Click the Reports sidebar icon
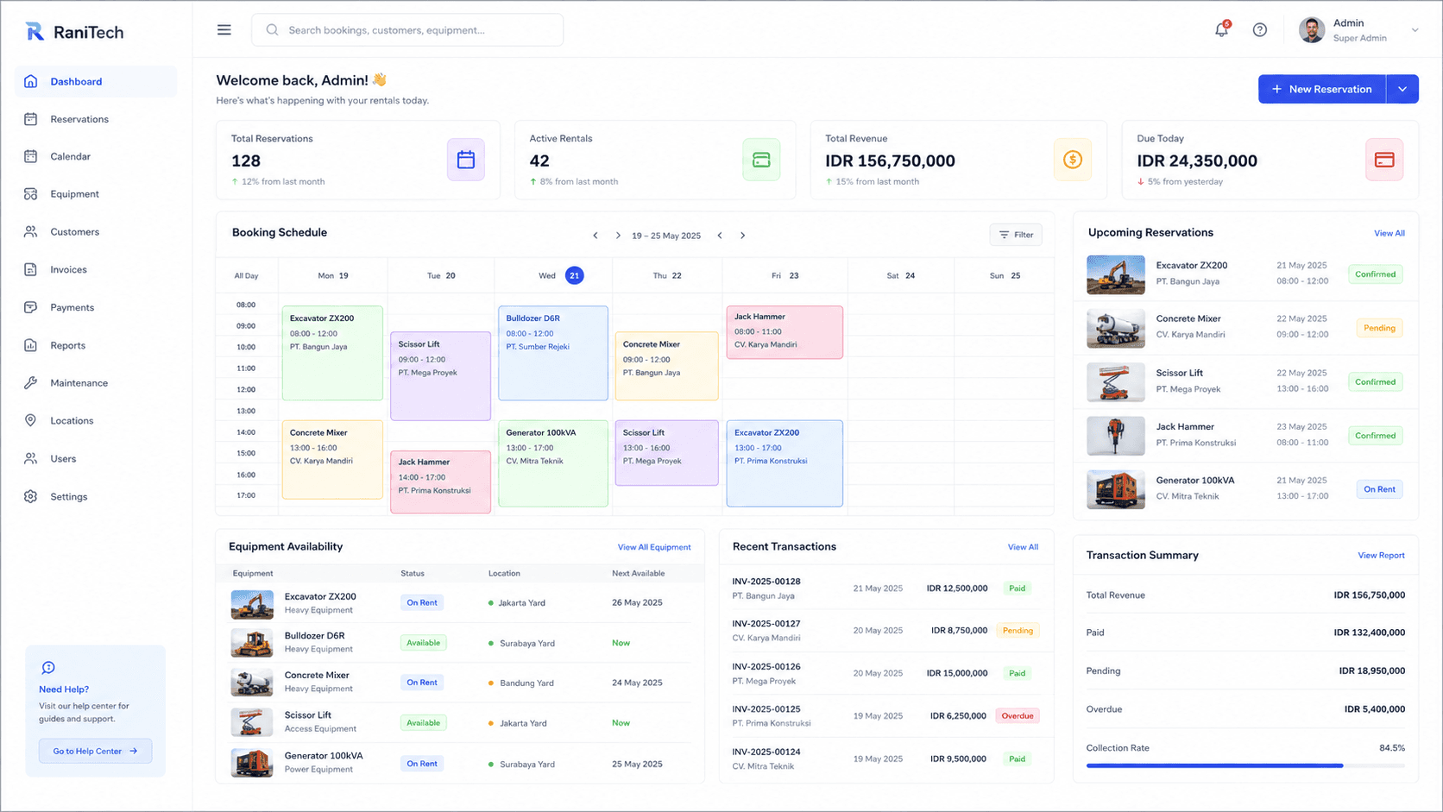 pos(31,345)
